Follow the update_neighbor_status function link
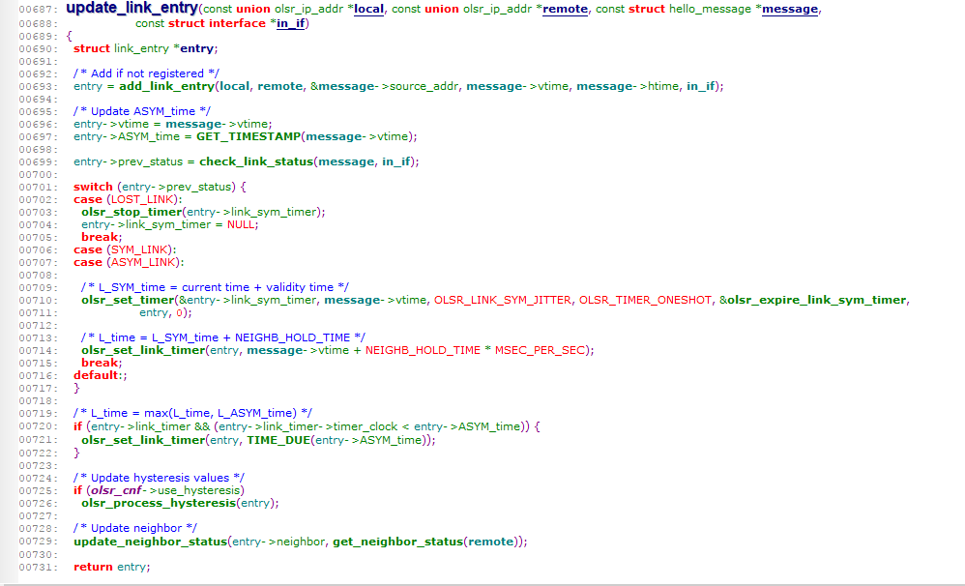Image resolution: width=965 pixels, height=586 pixels. click(x=150, y=542)
